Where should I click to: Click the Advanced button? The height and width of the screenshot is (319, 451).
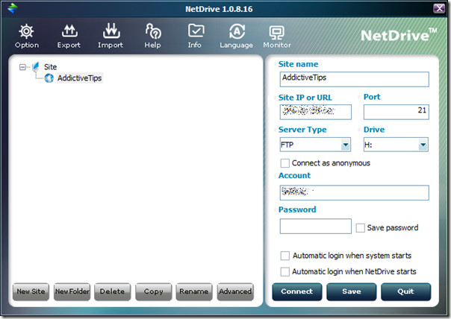[x=235, y=291]
